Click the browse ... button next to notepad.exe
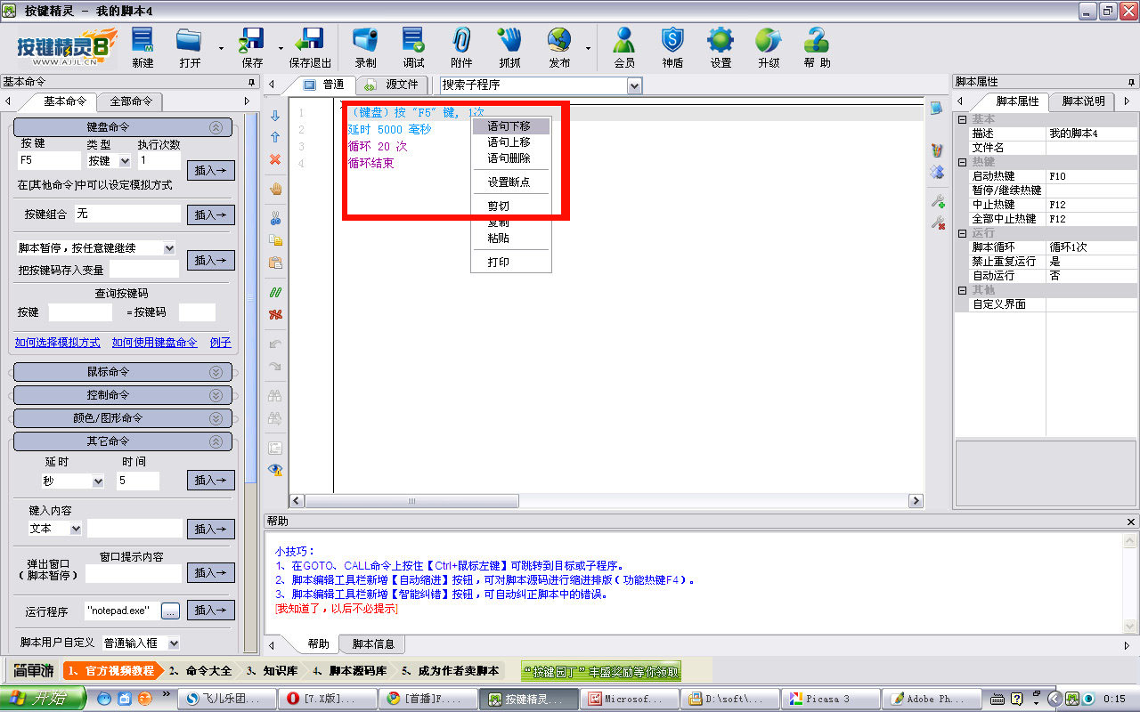1140x712 pixels. (x=170, y=611)
